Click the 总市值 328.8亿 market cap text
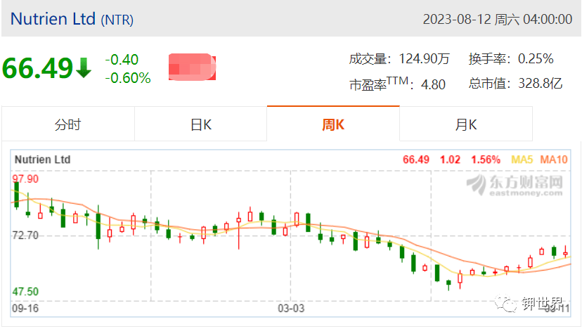 click(x=515, y=84)
